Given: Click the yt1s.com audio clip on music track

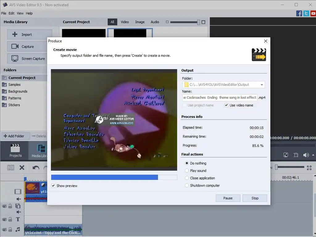Looking at the screenshot, I should coord(53,230).
